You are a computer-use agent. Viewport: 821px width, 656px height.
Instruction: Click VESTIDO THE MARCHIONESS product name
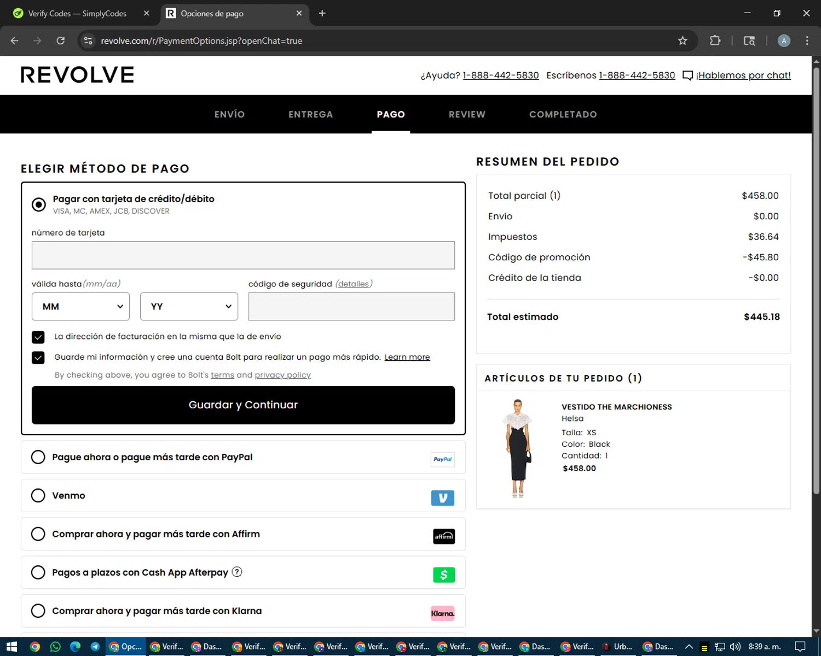click(616, 407)
